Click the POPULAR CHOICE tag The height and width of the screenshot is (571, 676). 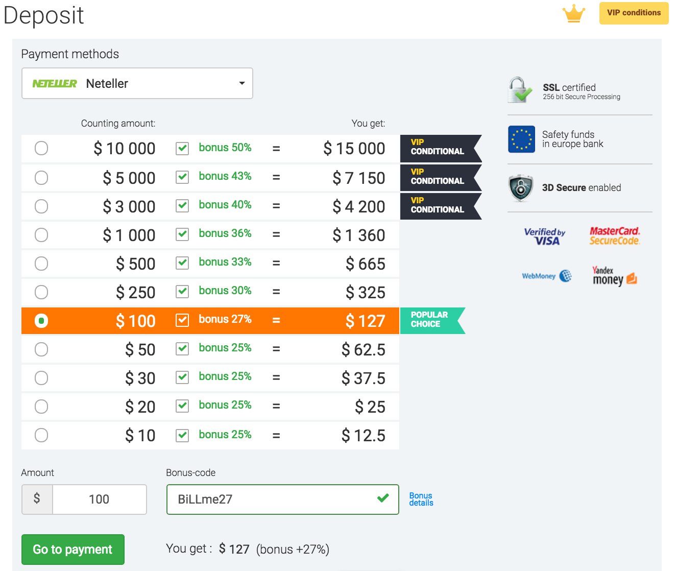pos(432,320)
